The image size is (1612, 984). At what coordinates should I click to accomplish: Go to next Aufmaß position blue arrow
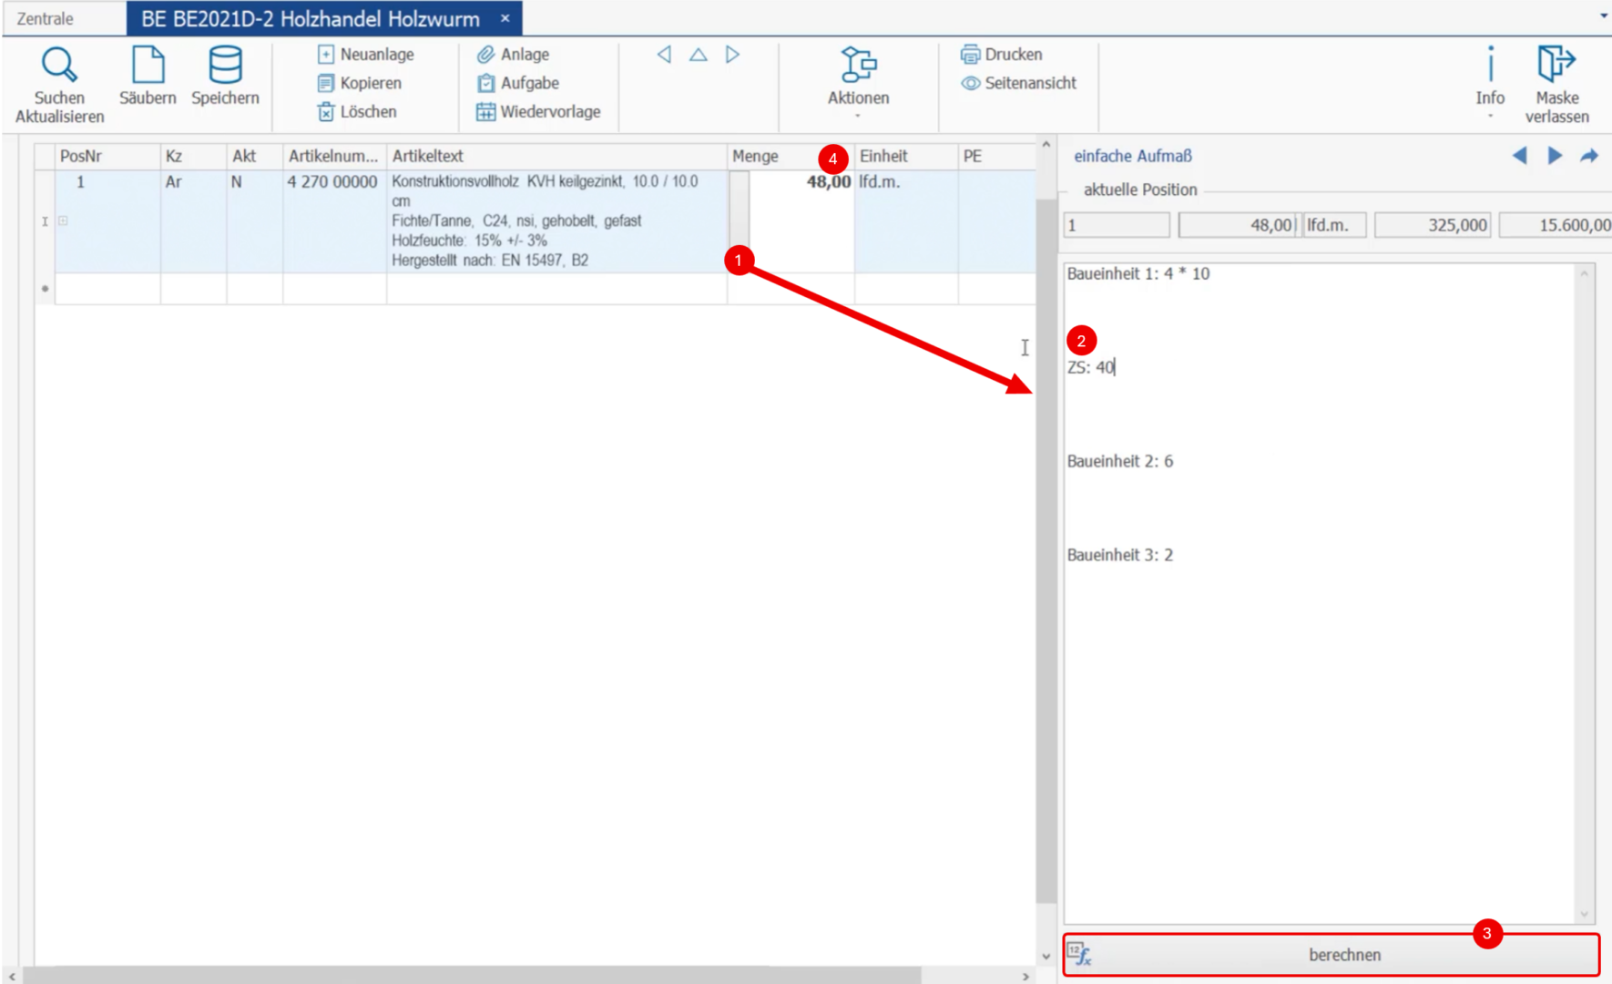pos(1555,156)
